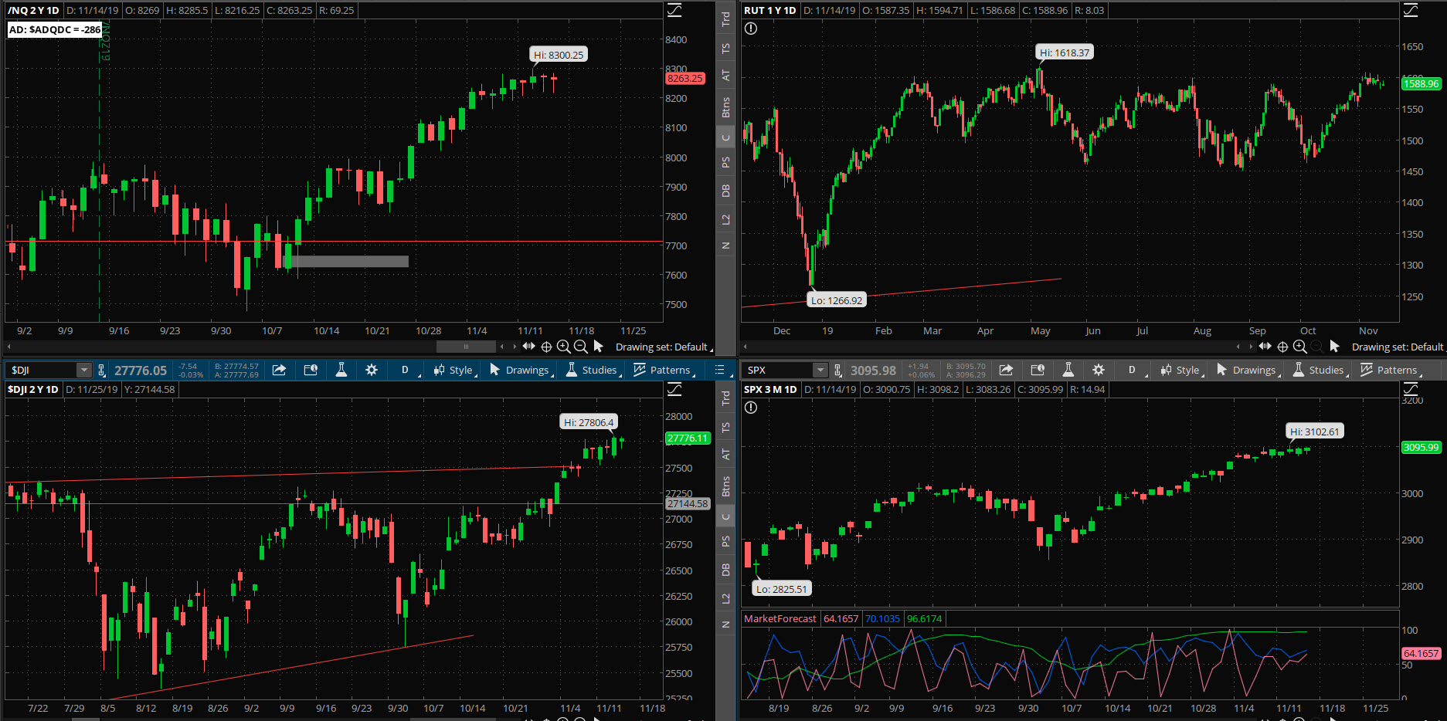This screenshot has width=1447, height=721.
Task: Open the Btns side tab beside the /NQ chart
Action: (x=726, y=107)
